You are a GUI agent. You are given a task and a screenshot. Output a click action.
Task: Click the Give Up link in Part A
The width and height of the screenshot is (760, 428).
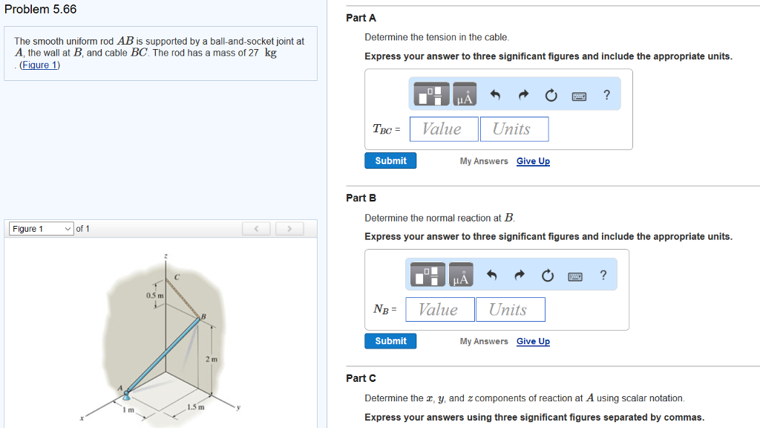[x=533, y=160]
